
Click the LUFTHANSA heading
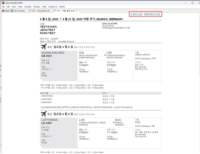49,120
